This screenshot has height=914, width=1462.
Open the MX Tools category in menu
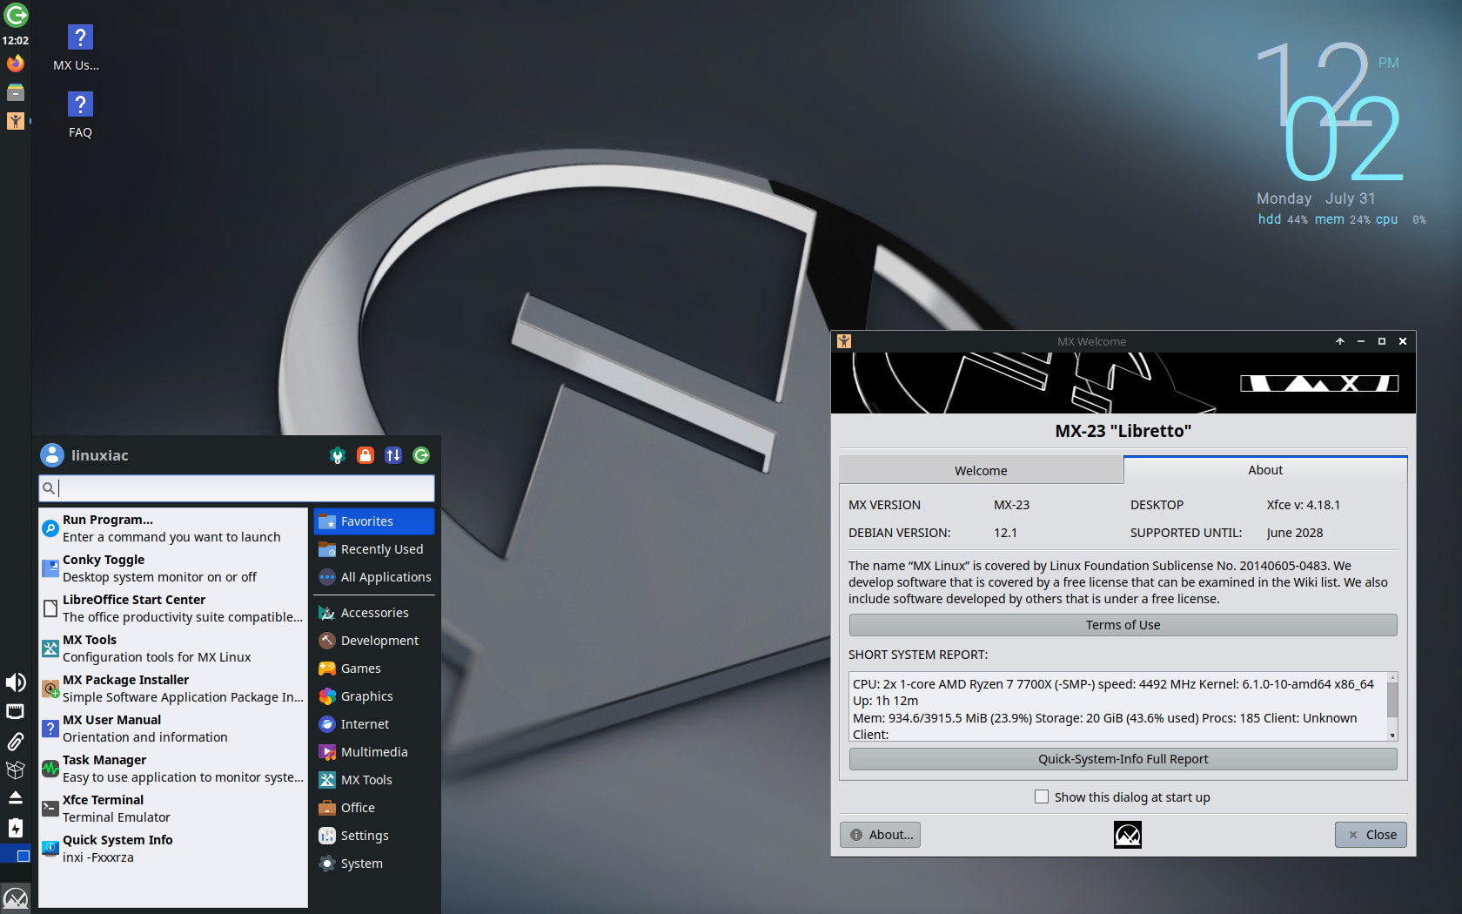point(374,780)
